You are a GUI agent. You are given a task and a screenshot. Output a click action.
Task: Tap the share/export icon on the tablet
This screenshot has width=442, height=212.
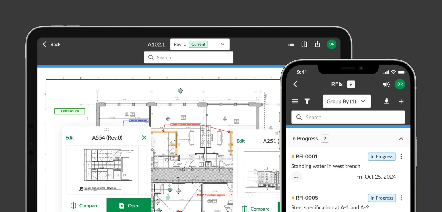click(317, 44)
